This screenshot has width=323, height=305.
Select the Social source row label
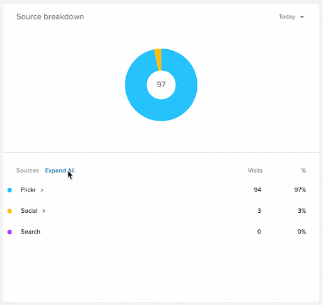29,211
